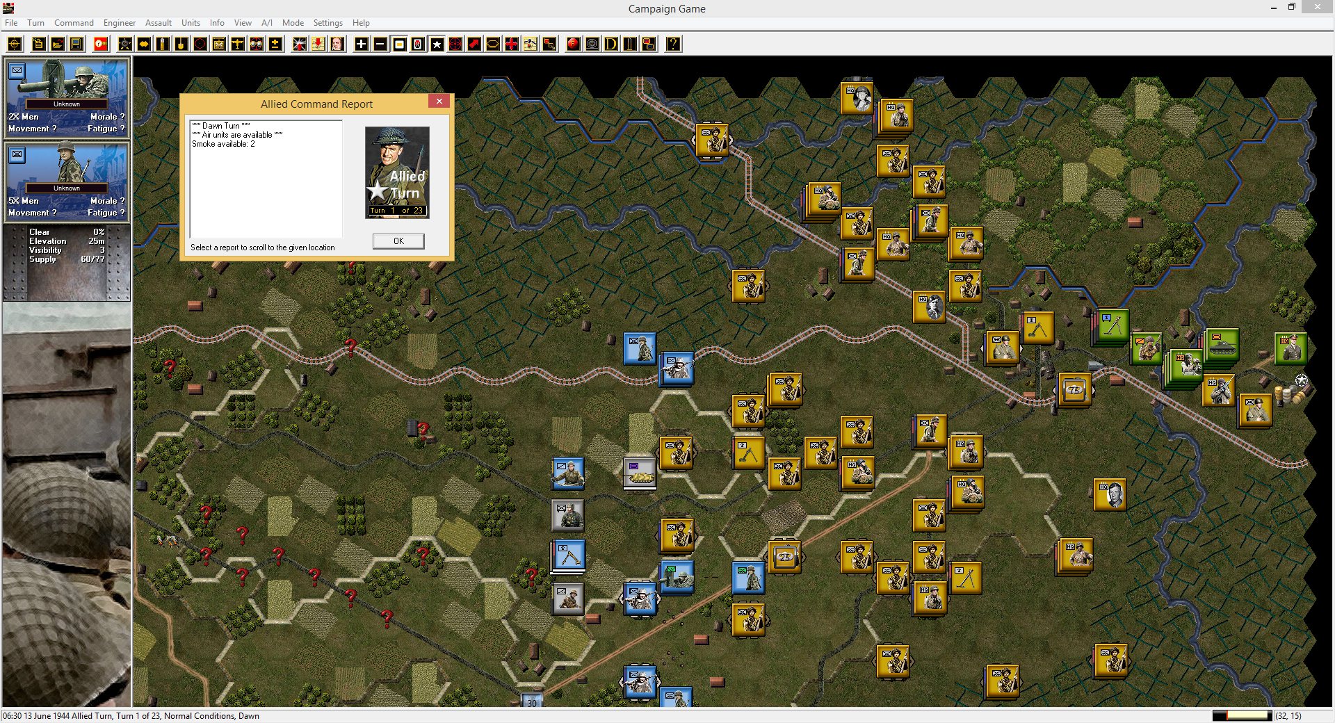Viewport: 1335px width, 723px height.
Task: Click the commander portrait A/I icon
Action: point(337,44)
